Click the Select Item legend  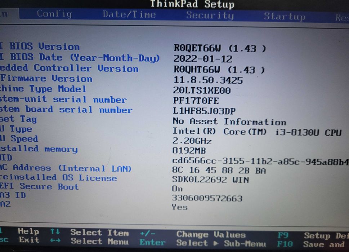click(x=99, y=233)
